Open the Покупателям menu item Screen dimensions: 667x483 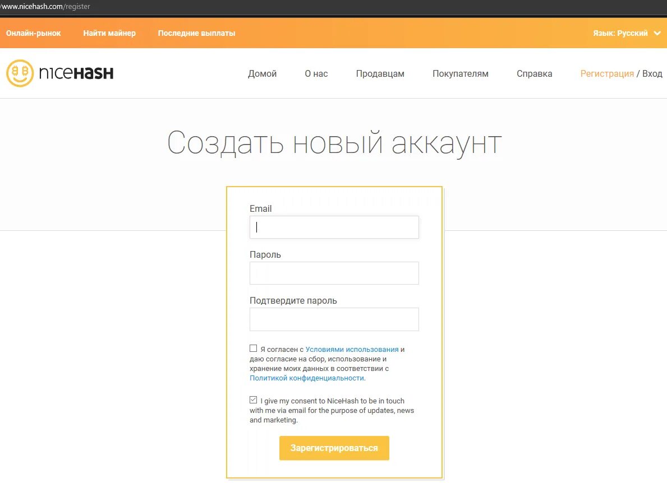tap(460, 73)
